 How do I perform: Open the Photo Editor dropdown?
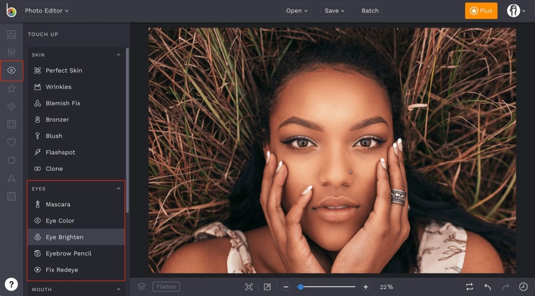pos(46,11)
